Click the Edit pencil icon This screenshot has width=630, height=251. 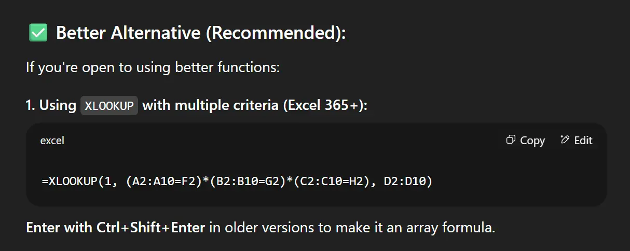click(x=565, y=140)
